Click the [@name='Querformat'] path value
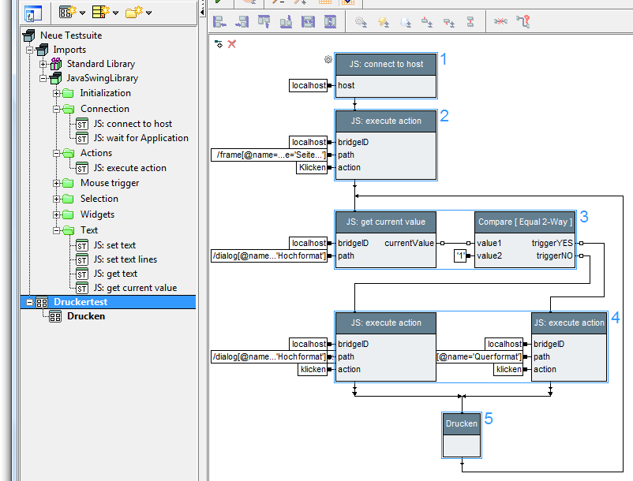Screen dimensions: 633x481 pyautogui.click(x=480, y=357)
